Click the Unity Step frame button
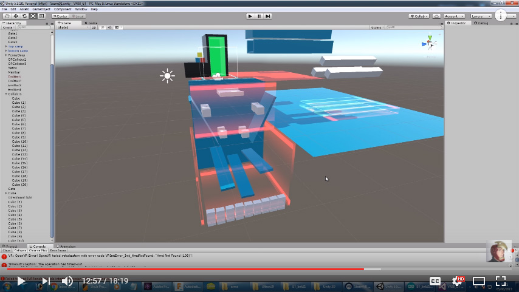The height and width of the screenshot is (292, 519). (268, 16)
